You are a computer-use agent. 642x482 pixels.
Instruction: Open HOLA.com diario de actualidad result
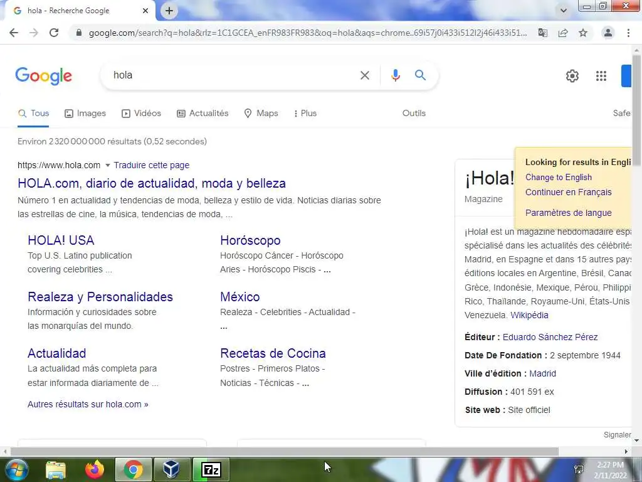(152, 183)
